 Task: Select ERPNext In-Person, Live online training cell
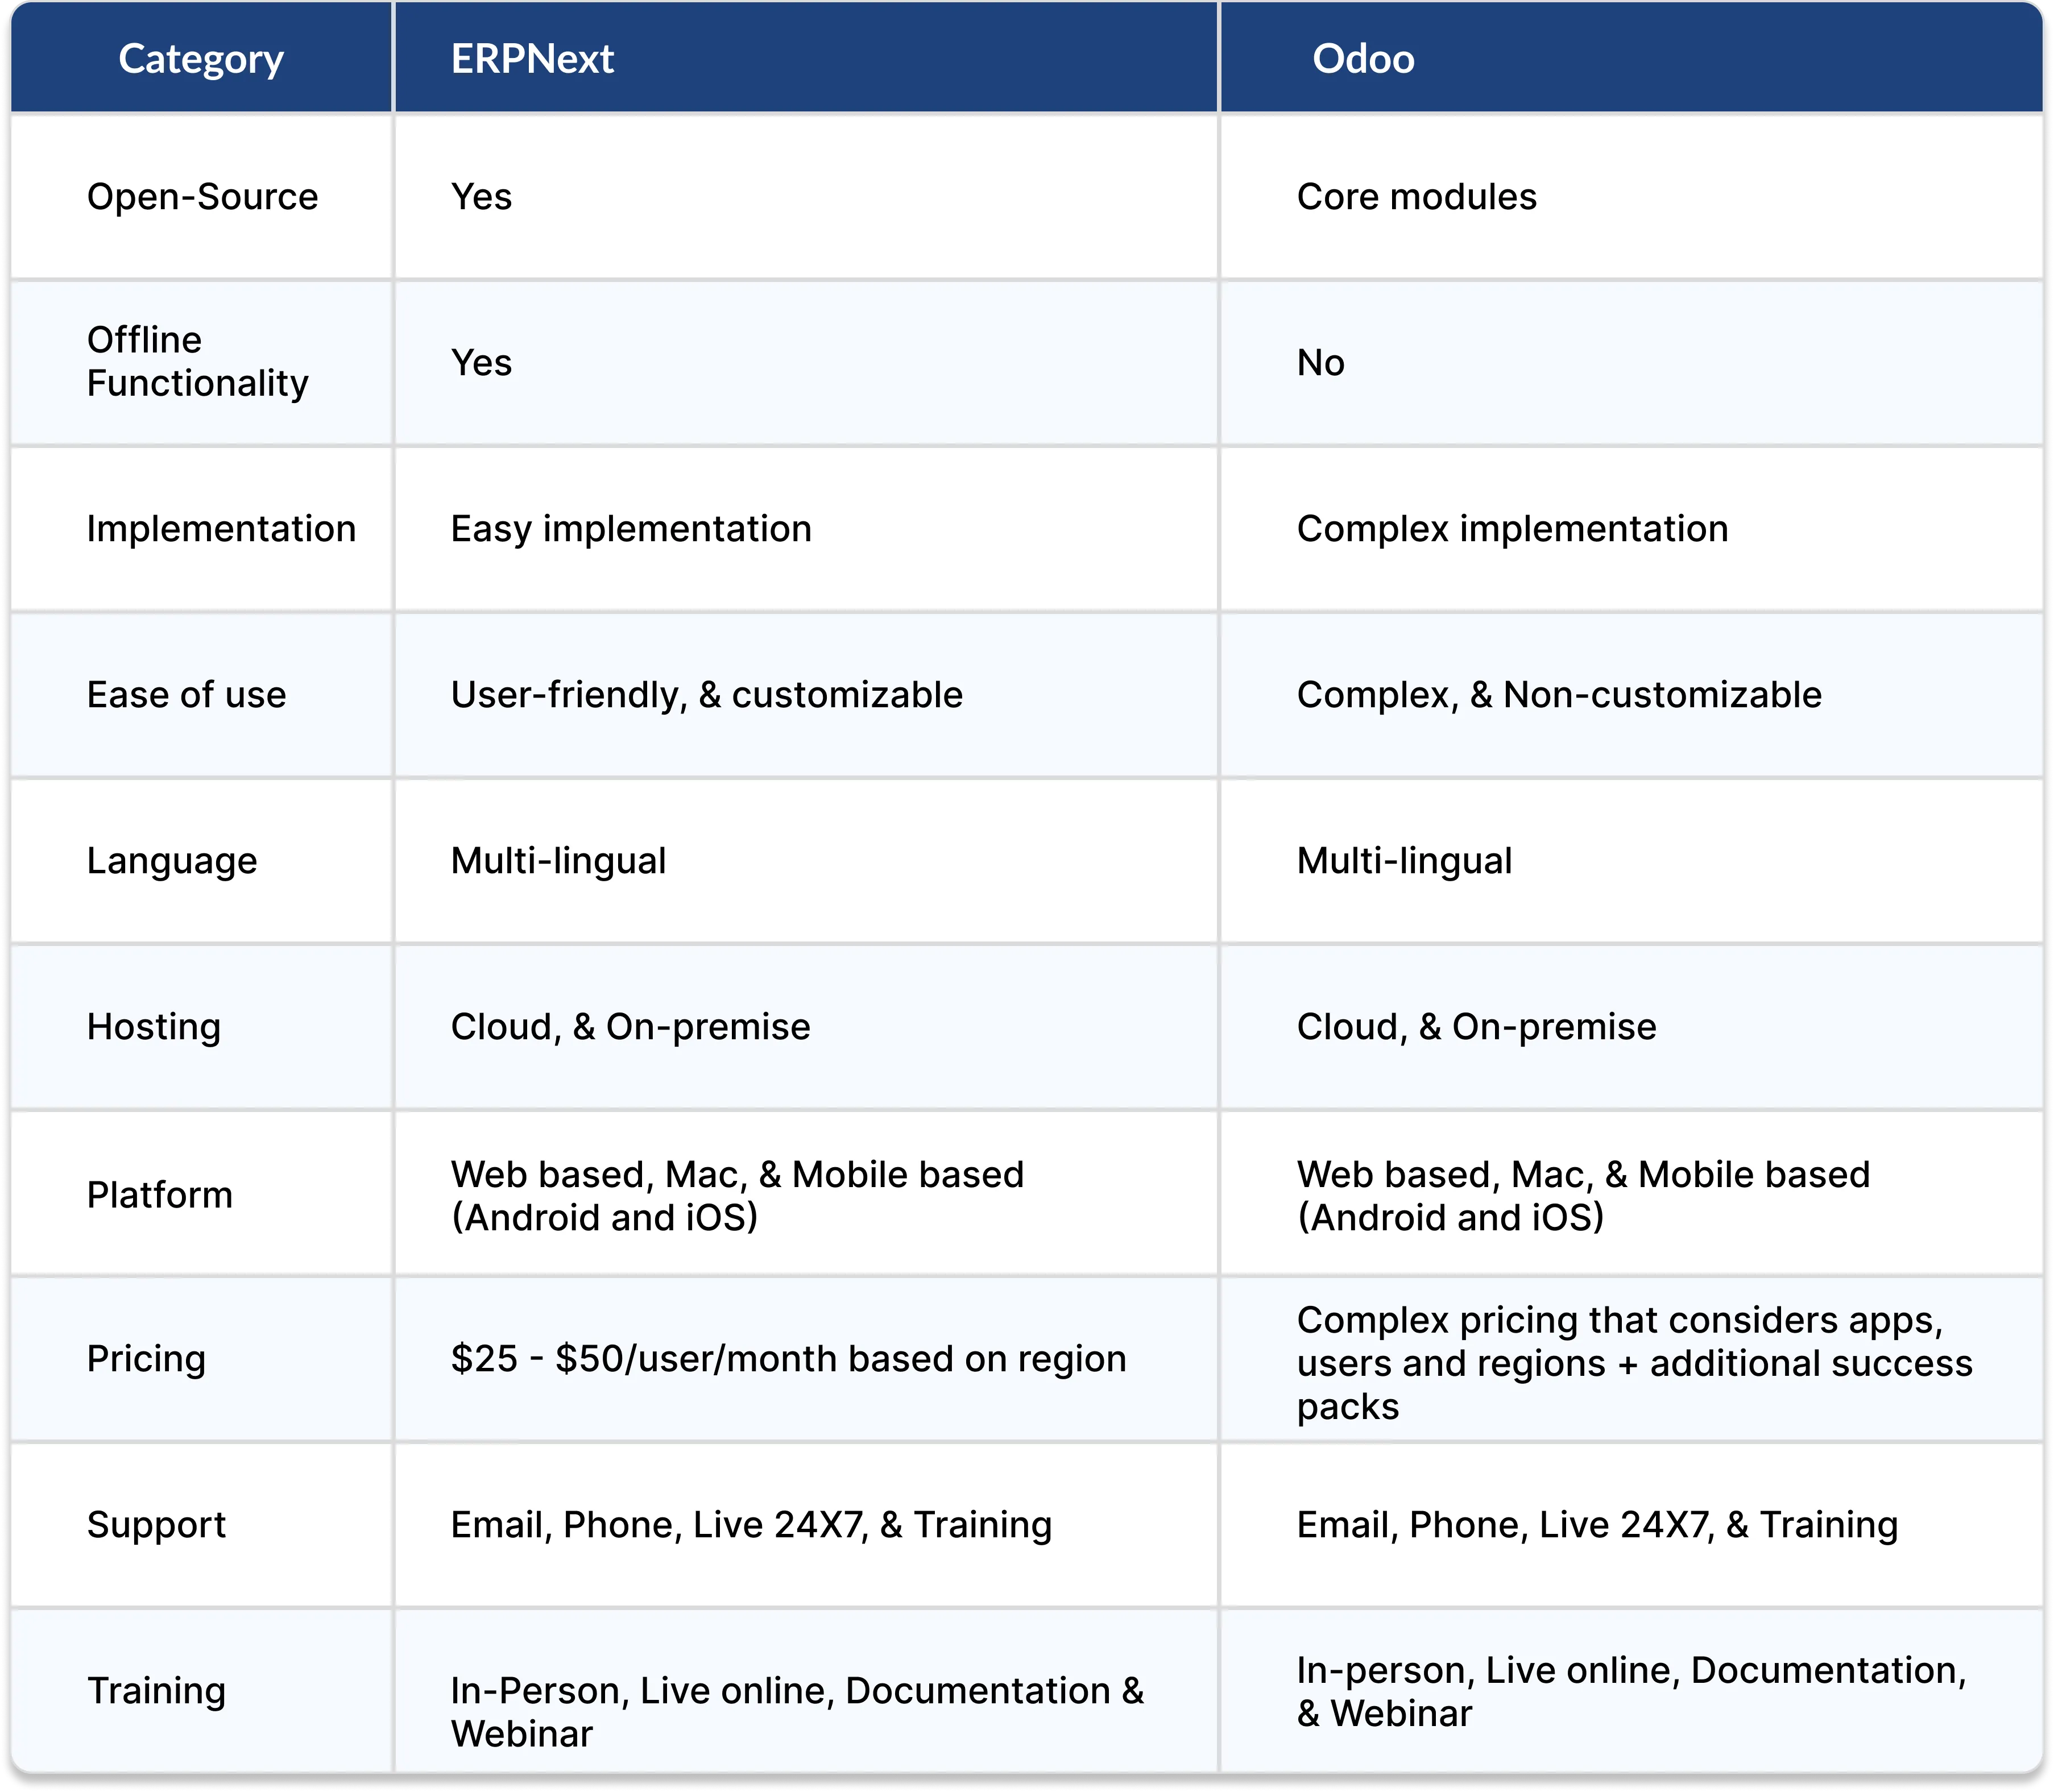coord(797,1712)
